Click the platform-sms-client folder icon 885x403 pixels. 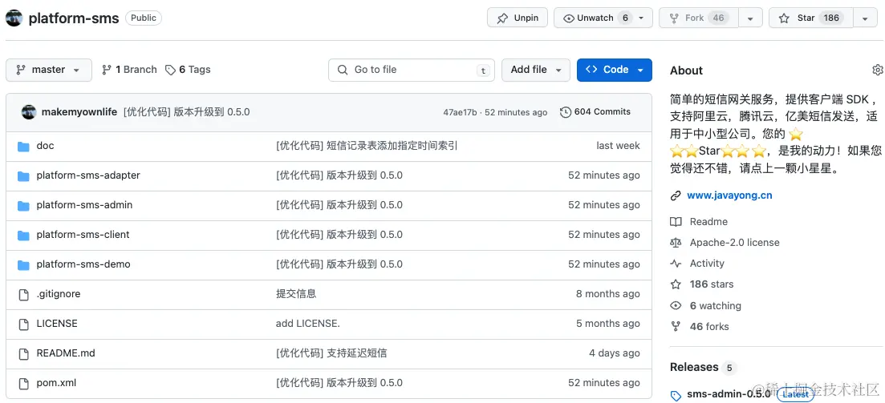pos(23,236)
